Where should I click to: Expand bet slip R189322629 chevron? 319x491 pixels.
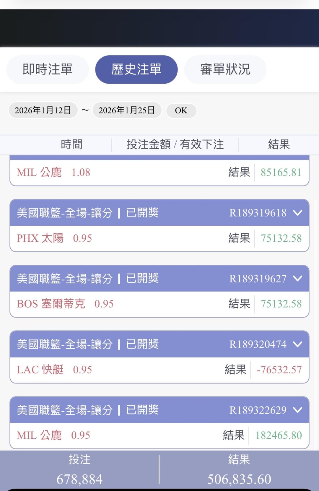[x=298, y=410]
